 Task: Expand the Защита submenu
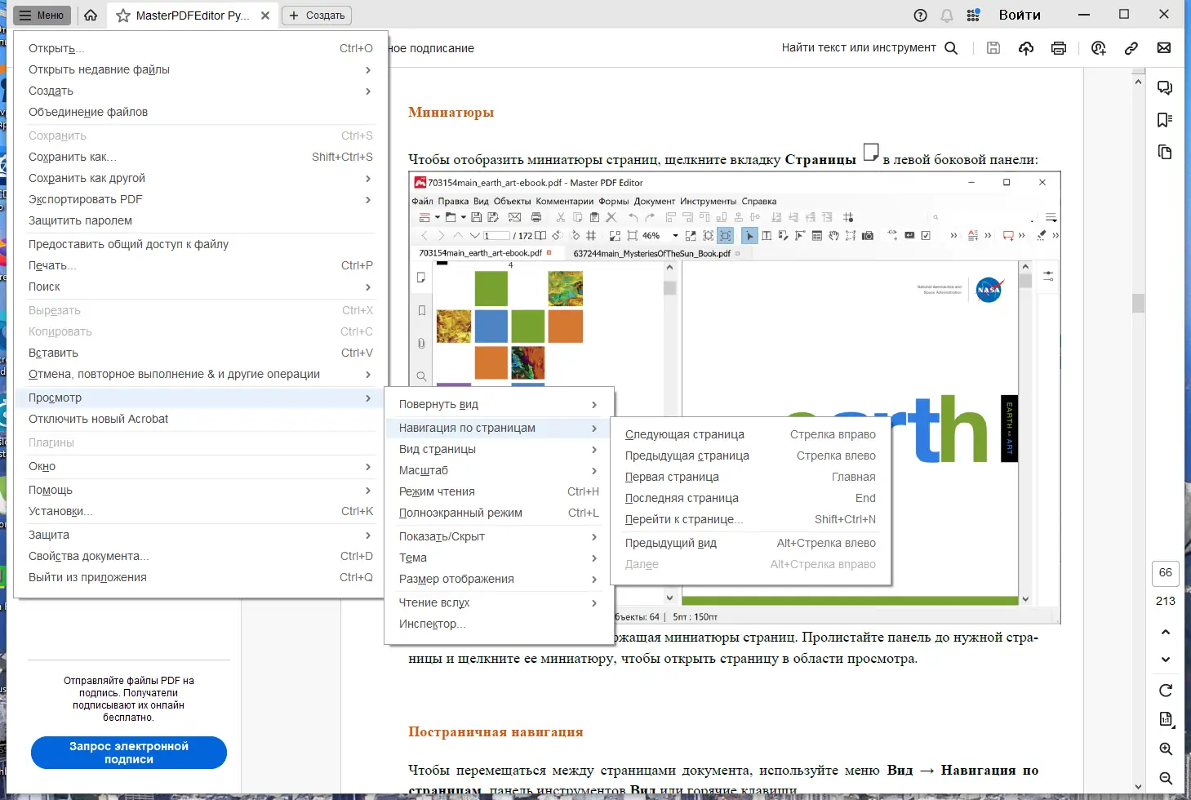(201, 535)
